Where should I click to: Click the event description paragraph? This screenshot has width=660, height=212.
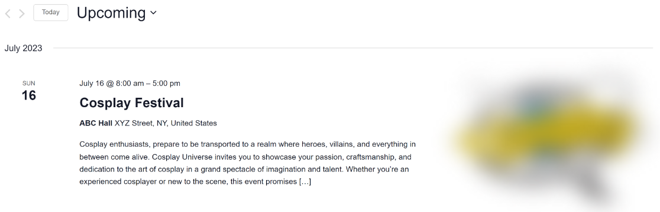click(247, 163)
